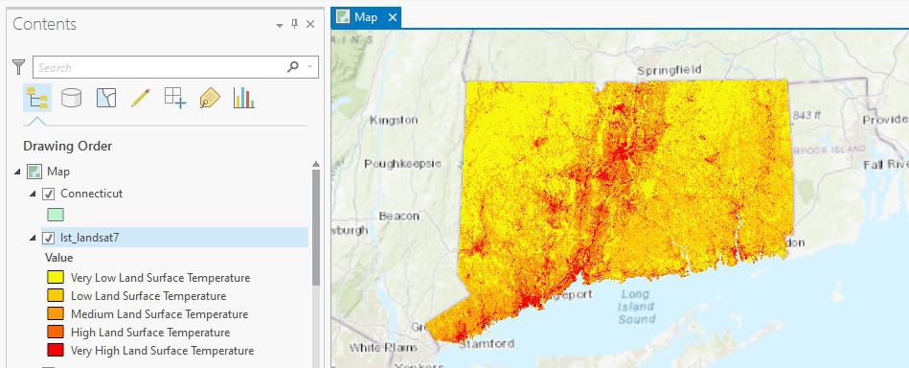Click the Springfield label on map
The image size is (909, 368).
(x=670, y=70)
